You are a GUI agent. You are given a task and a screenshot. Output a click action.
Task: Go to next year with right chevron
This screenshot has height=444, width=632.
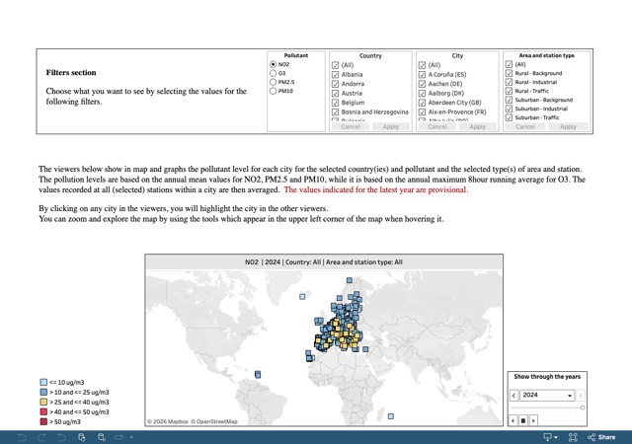coord(580,396)
